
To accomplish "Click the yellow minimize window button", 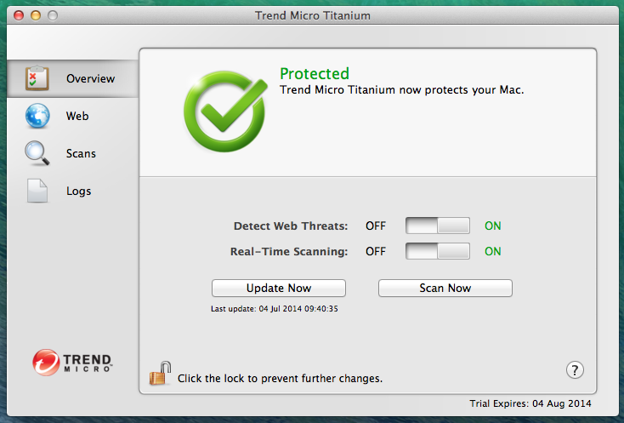I will [x=36, y=15].
